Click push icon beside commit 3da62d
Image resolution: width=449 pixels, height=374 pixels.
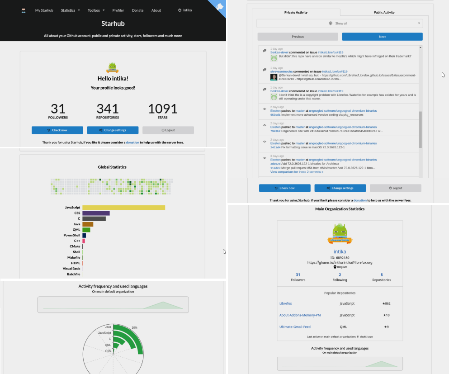click(265, 158)
